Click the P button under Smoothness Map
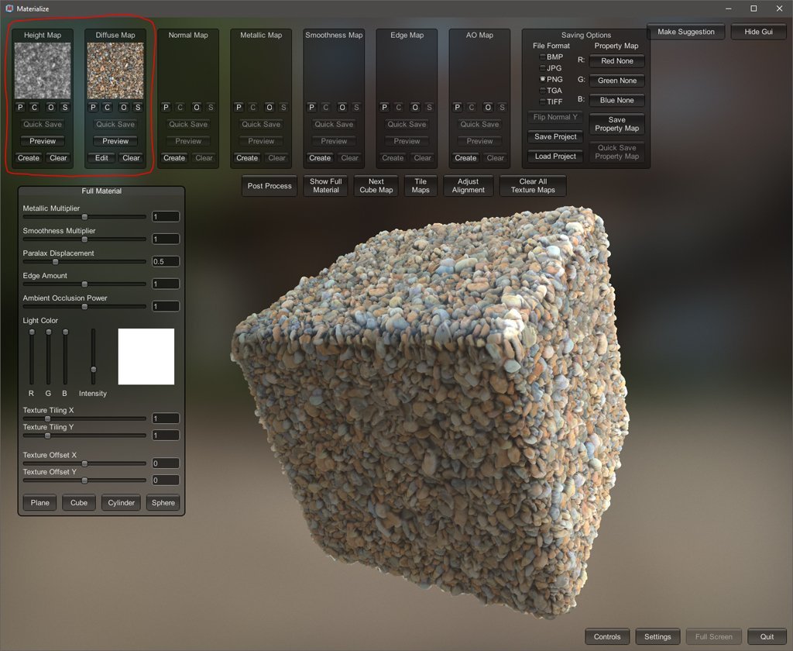The height and width of the screenshot is (651, 793). (x=311, y=108)
